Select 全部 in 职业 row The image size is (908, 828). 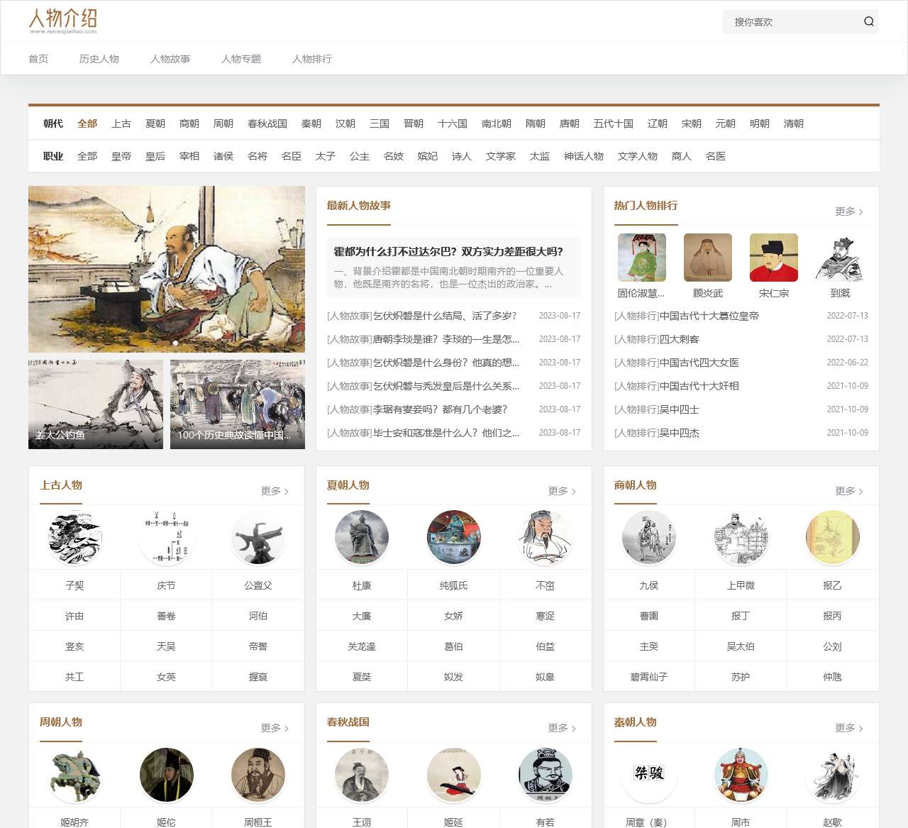[87, 156]
